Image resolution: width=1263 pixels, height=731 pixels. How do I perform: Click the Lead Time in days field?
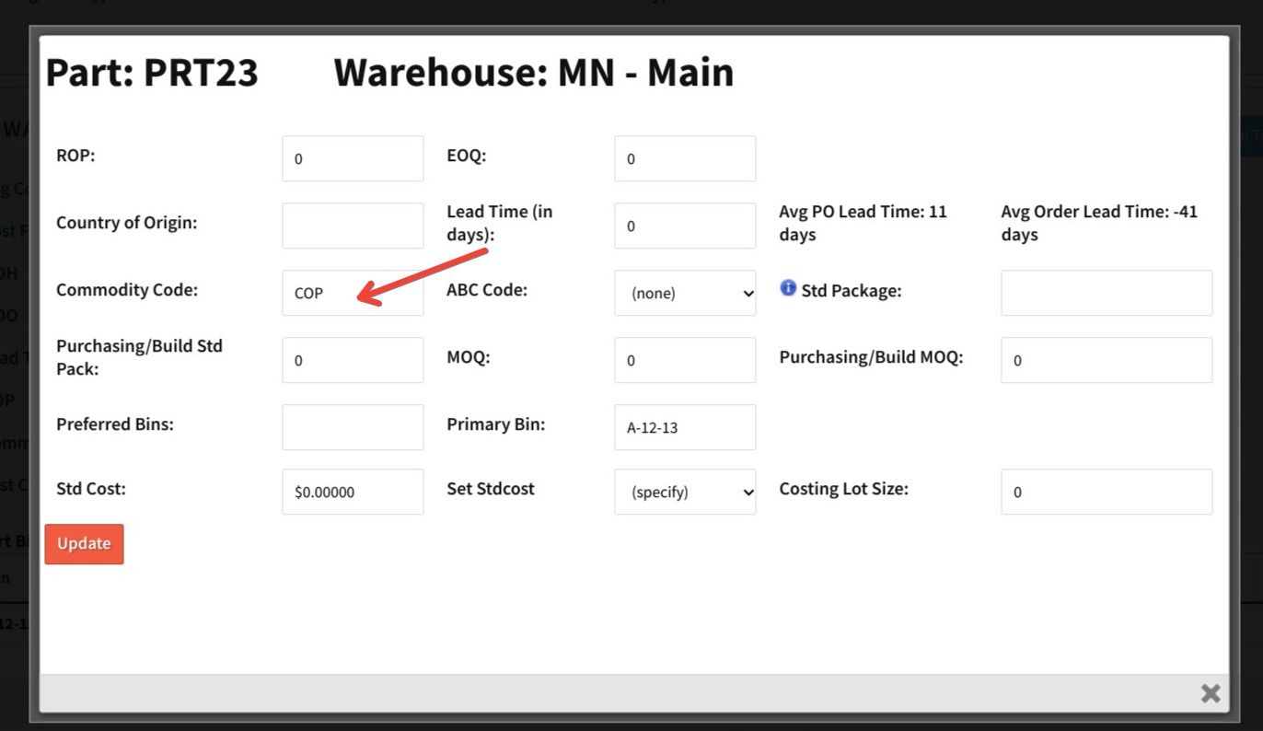[685, 226]
